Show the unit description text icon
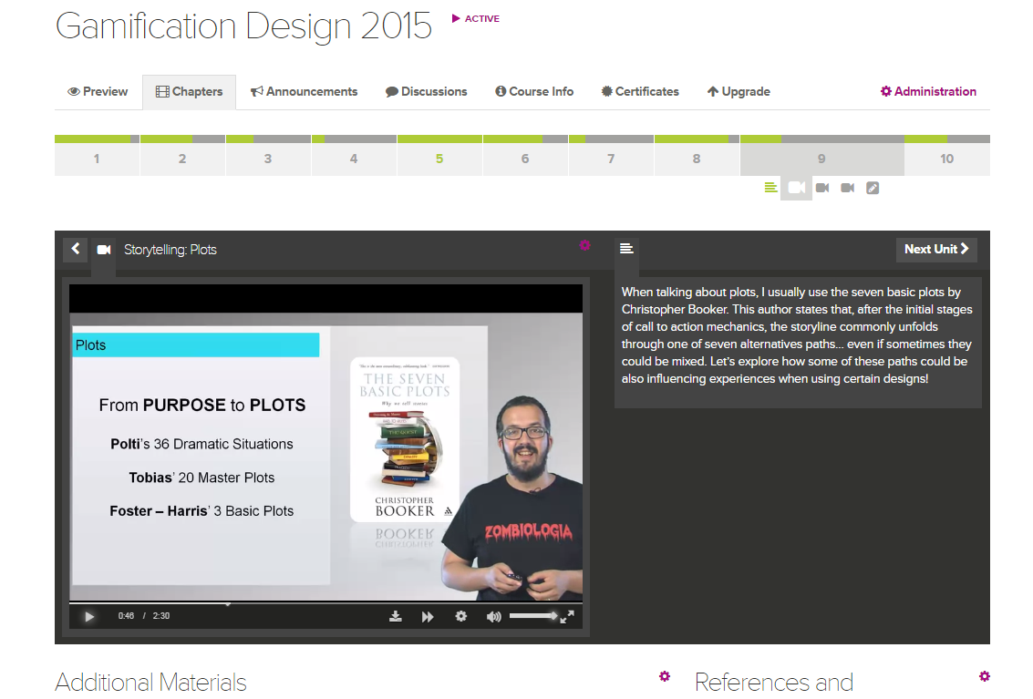Image resolution: width=1033 pixels, height=699 pixels. coord(626,249)
